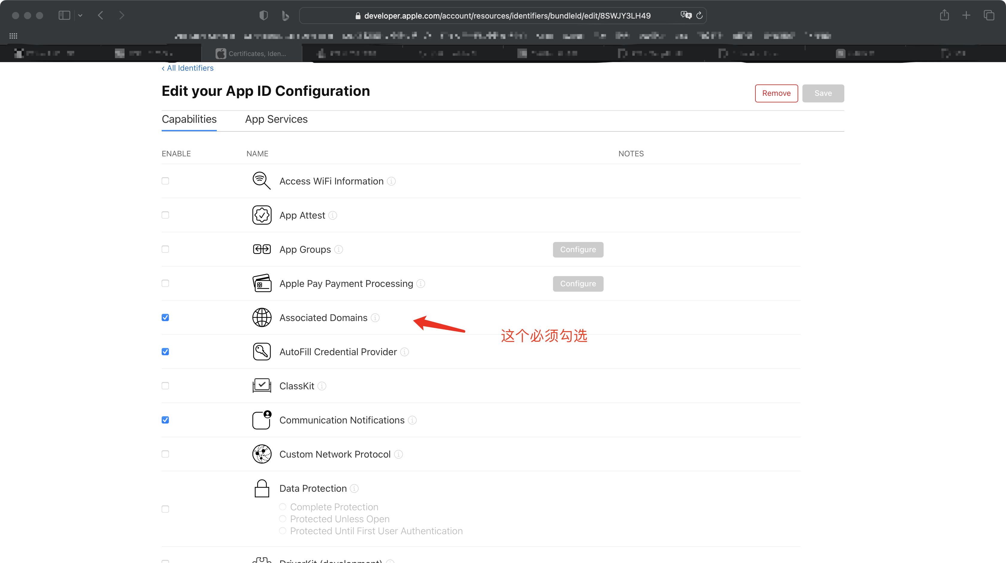Click the privacy shield icon
This screenshot has height=563, width=1006.
(263, 15)
